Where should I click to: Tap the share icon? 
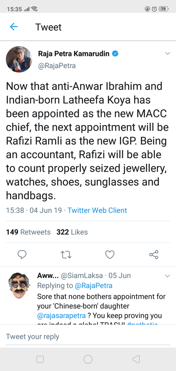154,255
